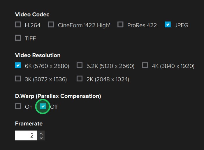Uncheck the JPEG codec checkbox
Screen dimensions: 204x150
point(168,24)
